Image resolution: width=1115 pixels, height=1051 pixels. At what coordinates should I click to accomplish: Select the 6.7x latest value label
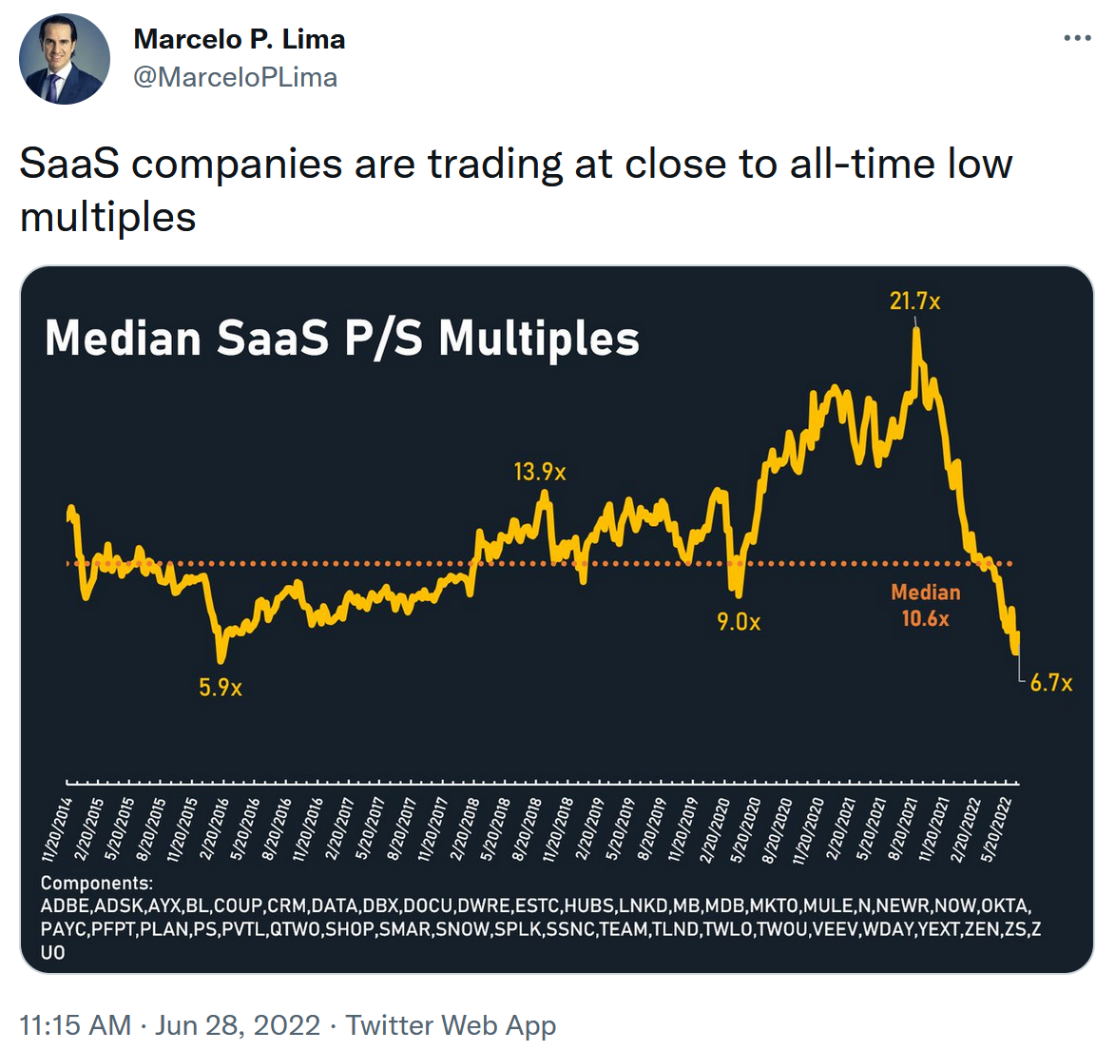tap(1051, 683)
